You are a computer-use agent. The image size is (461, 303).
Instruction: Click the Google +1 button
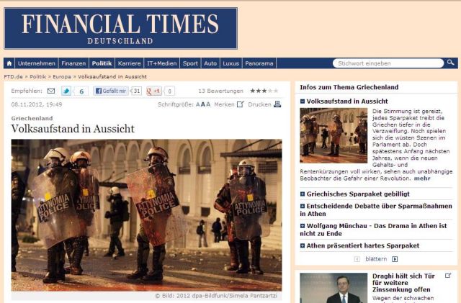(x=153, y=91)
